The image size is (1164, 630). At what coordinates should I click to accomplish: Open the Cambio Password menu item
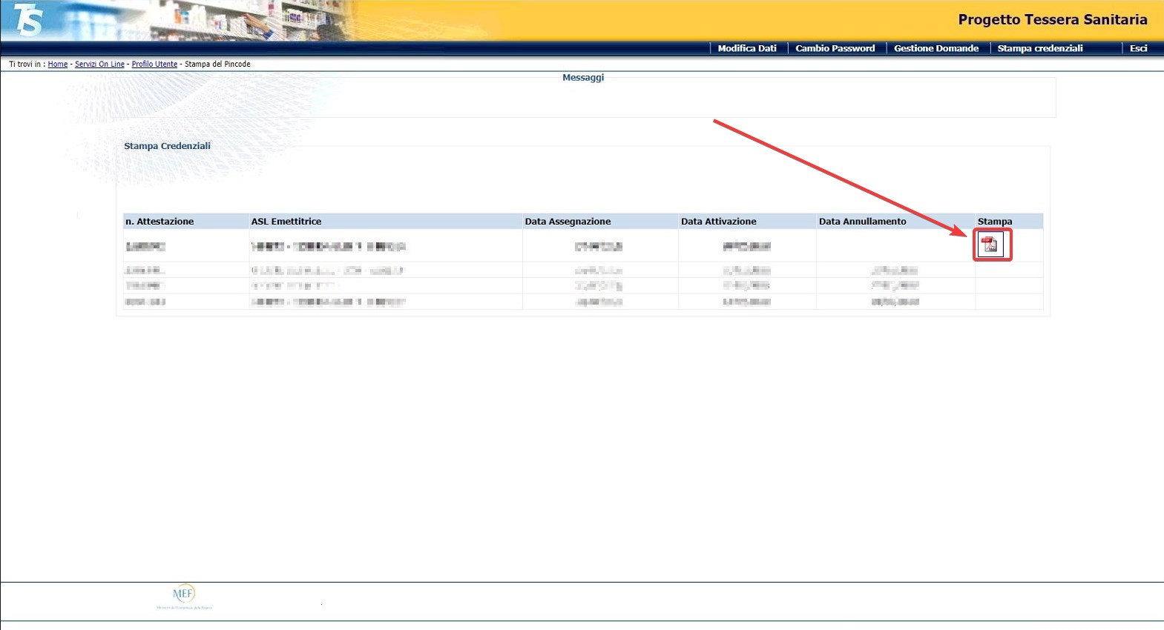tap(835, 48)
